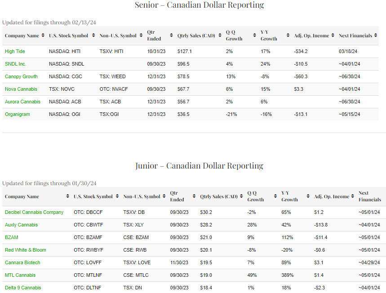Image resolution: width=386 pixels, height=293 pixels.
Task: Follow the Red White & Bloom link
Action: coord(25,250)
